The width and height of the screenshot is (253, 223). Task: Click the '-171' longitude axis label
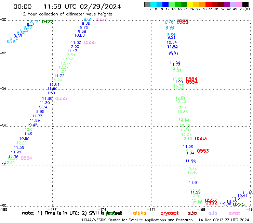click(151, 209)
